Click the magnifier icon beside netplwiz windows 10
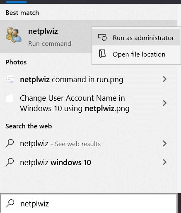 pyautogui.click(x=10, y=162)
